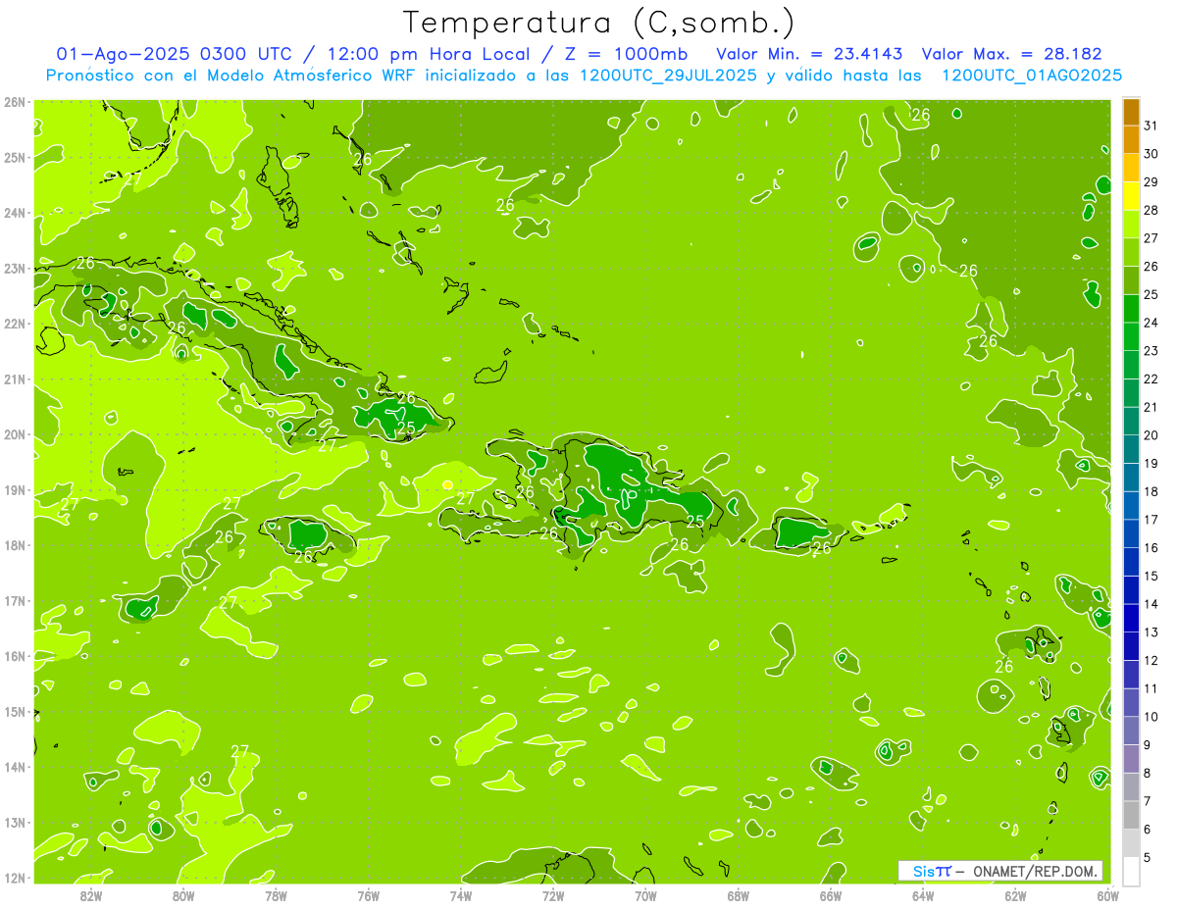Click the 17N latitude axis label
Screen dimensions: 1177x909
click(15, 601)
